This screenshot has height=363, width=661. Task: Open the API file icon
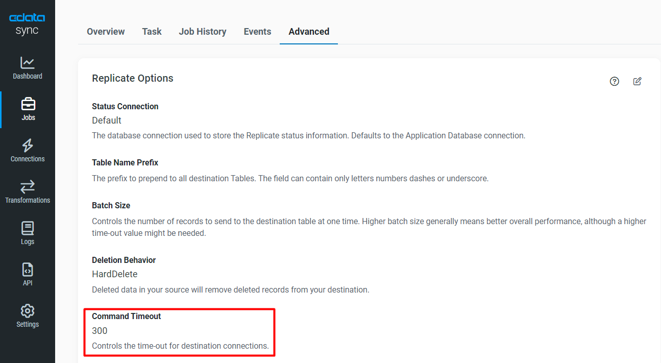point(28,270)
